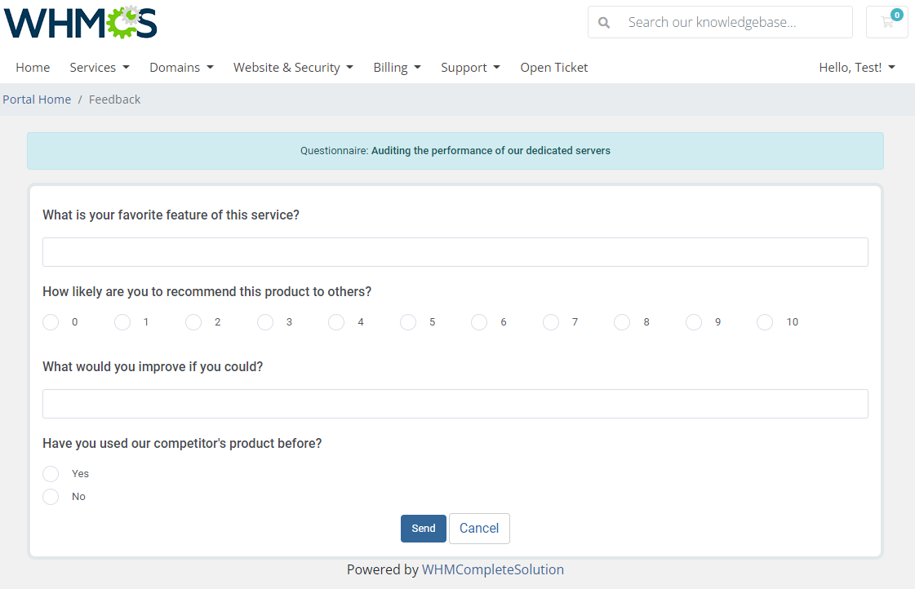This screenshot has height=589, width=915.
Task: Select rating 3 radio button
Action: coord(265,322)
